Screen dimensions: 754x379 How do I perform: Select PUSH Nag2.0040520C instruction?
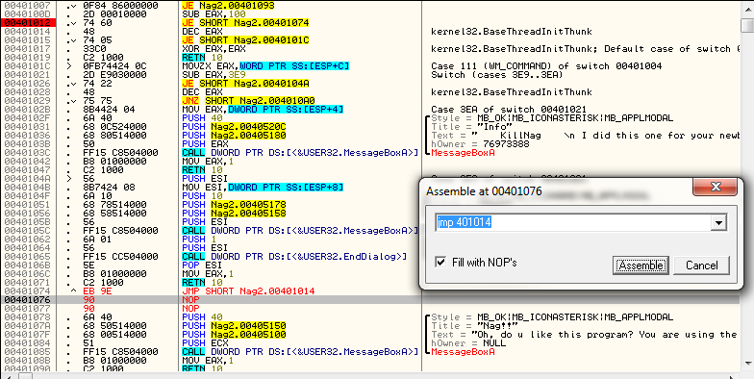pos(234,127)
